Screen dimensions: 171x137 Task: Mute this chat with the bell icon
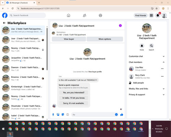[142, 46]
